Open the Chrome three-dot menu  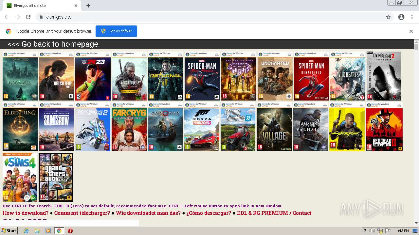pos(412,17)
